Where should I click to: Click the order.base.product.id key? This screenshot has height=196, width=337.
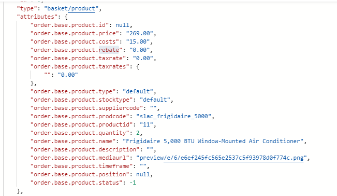[x=70, y=25]
